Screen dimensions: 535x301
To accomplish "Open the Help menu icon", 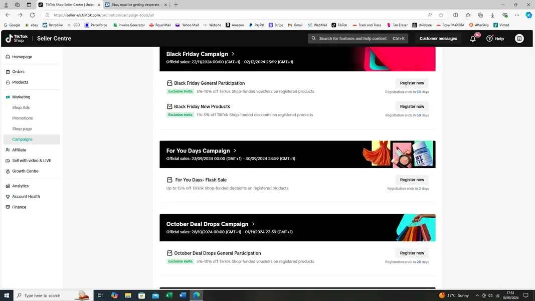I will point(489,39).
